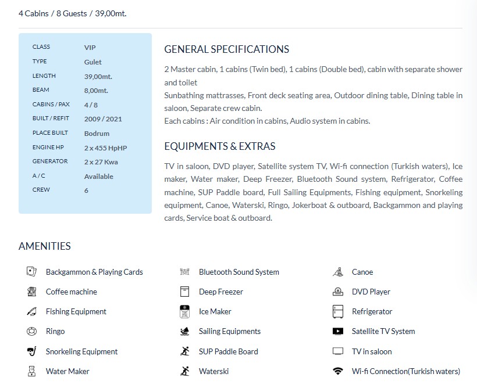The width and height of the screenshot is (477, 388).
Task: Click the DVD Player icon
Action: point(338,292)
